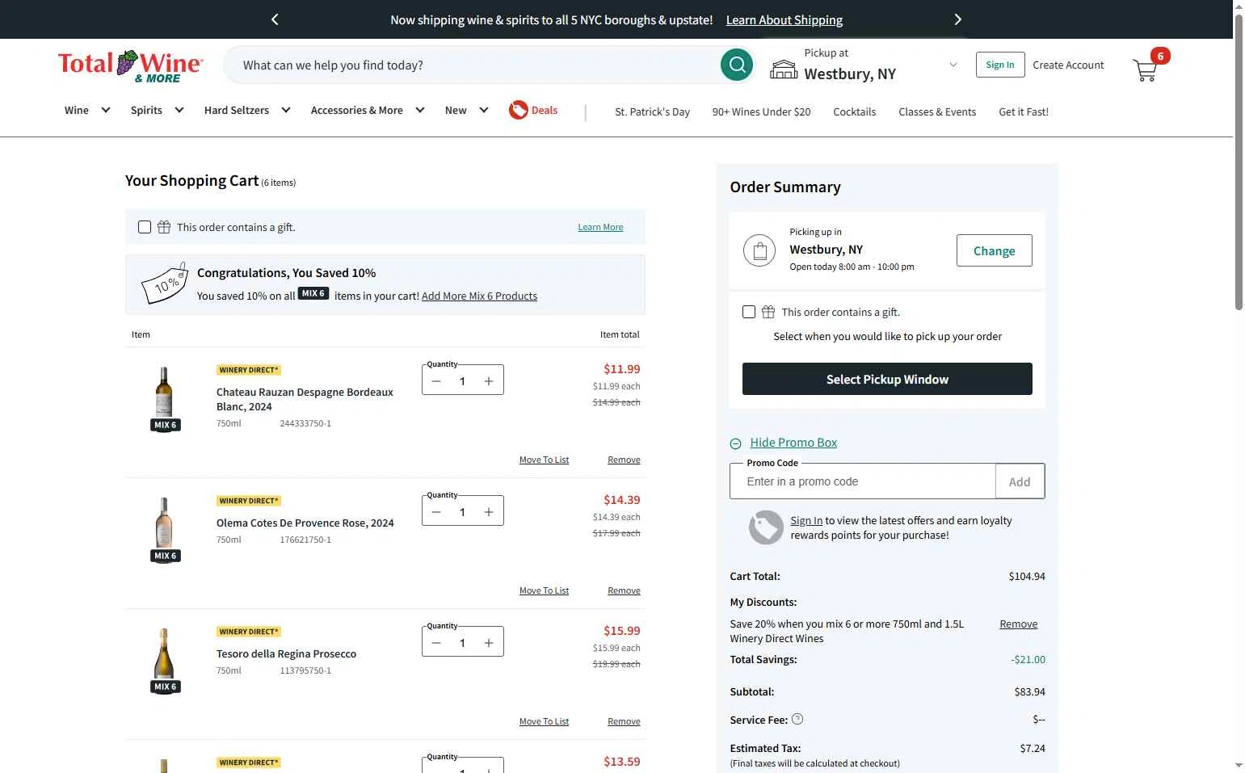Click the promo code input field
The width and height of the screenshot is (1245, 773).
(x=863, y=481)
